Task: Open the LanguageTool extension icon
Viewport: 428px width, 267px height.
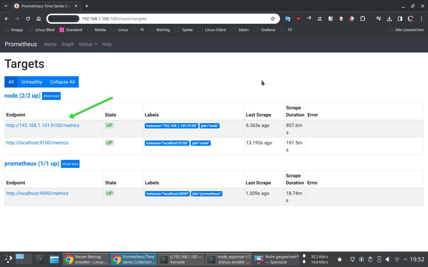Action: [320, 19]
